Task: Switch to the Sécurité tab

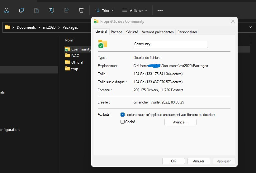Action: [132, 32]
